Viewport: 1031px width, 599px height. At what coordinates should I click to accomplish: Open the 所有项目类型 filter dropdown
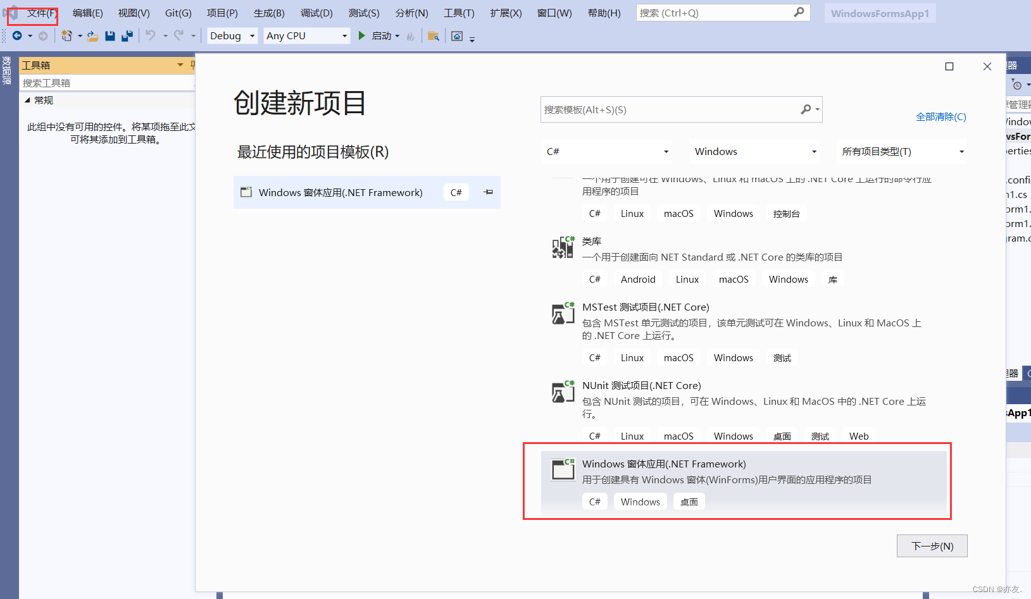click(x=901, y=151)
